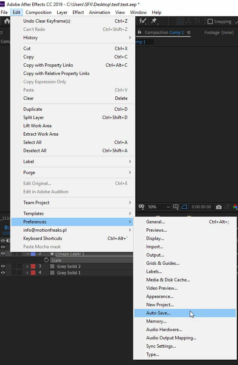Choose Audio Hardware preferences
The image size is (238, 365).
point(185,329)
